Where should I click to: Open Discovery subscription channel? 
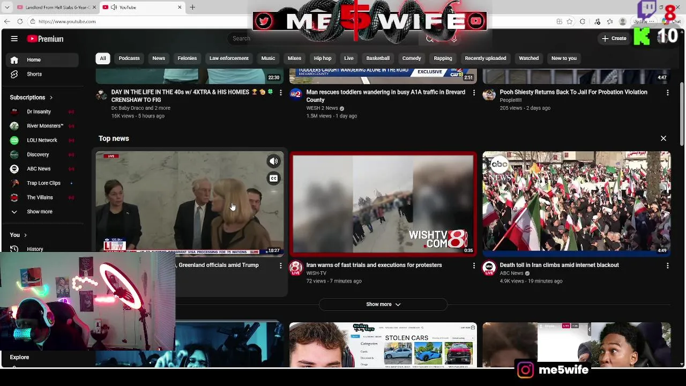coord(42,154)
